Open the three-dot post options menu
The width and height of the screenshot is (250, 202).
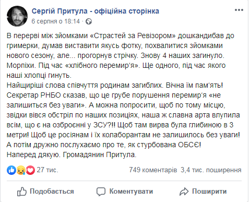(239, 10)
